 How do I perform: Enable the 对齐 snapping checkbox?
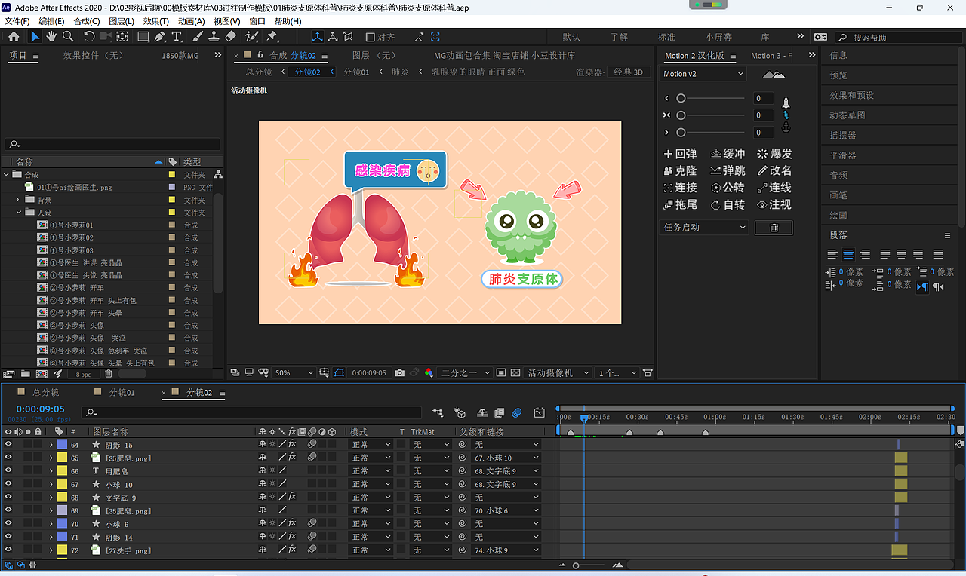370,37
